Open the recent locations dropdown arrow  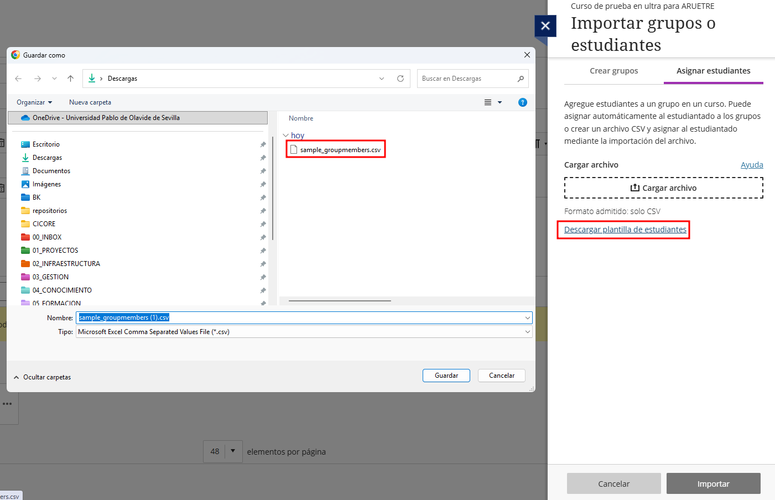click(54, 79)
